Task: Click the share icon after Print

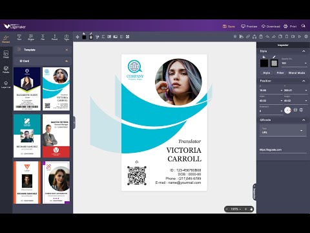Action: pyautogui.click(x=304, y=26)
